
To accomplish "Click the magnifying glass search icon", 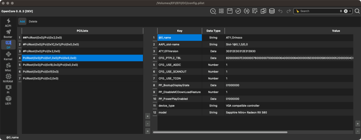I will 357,11.
